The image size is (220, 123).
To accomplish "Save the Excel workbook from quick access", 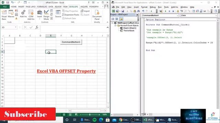I will coord(8,2).
